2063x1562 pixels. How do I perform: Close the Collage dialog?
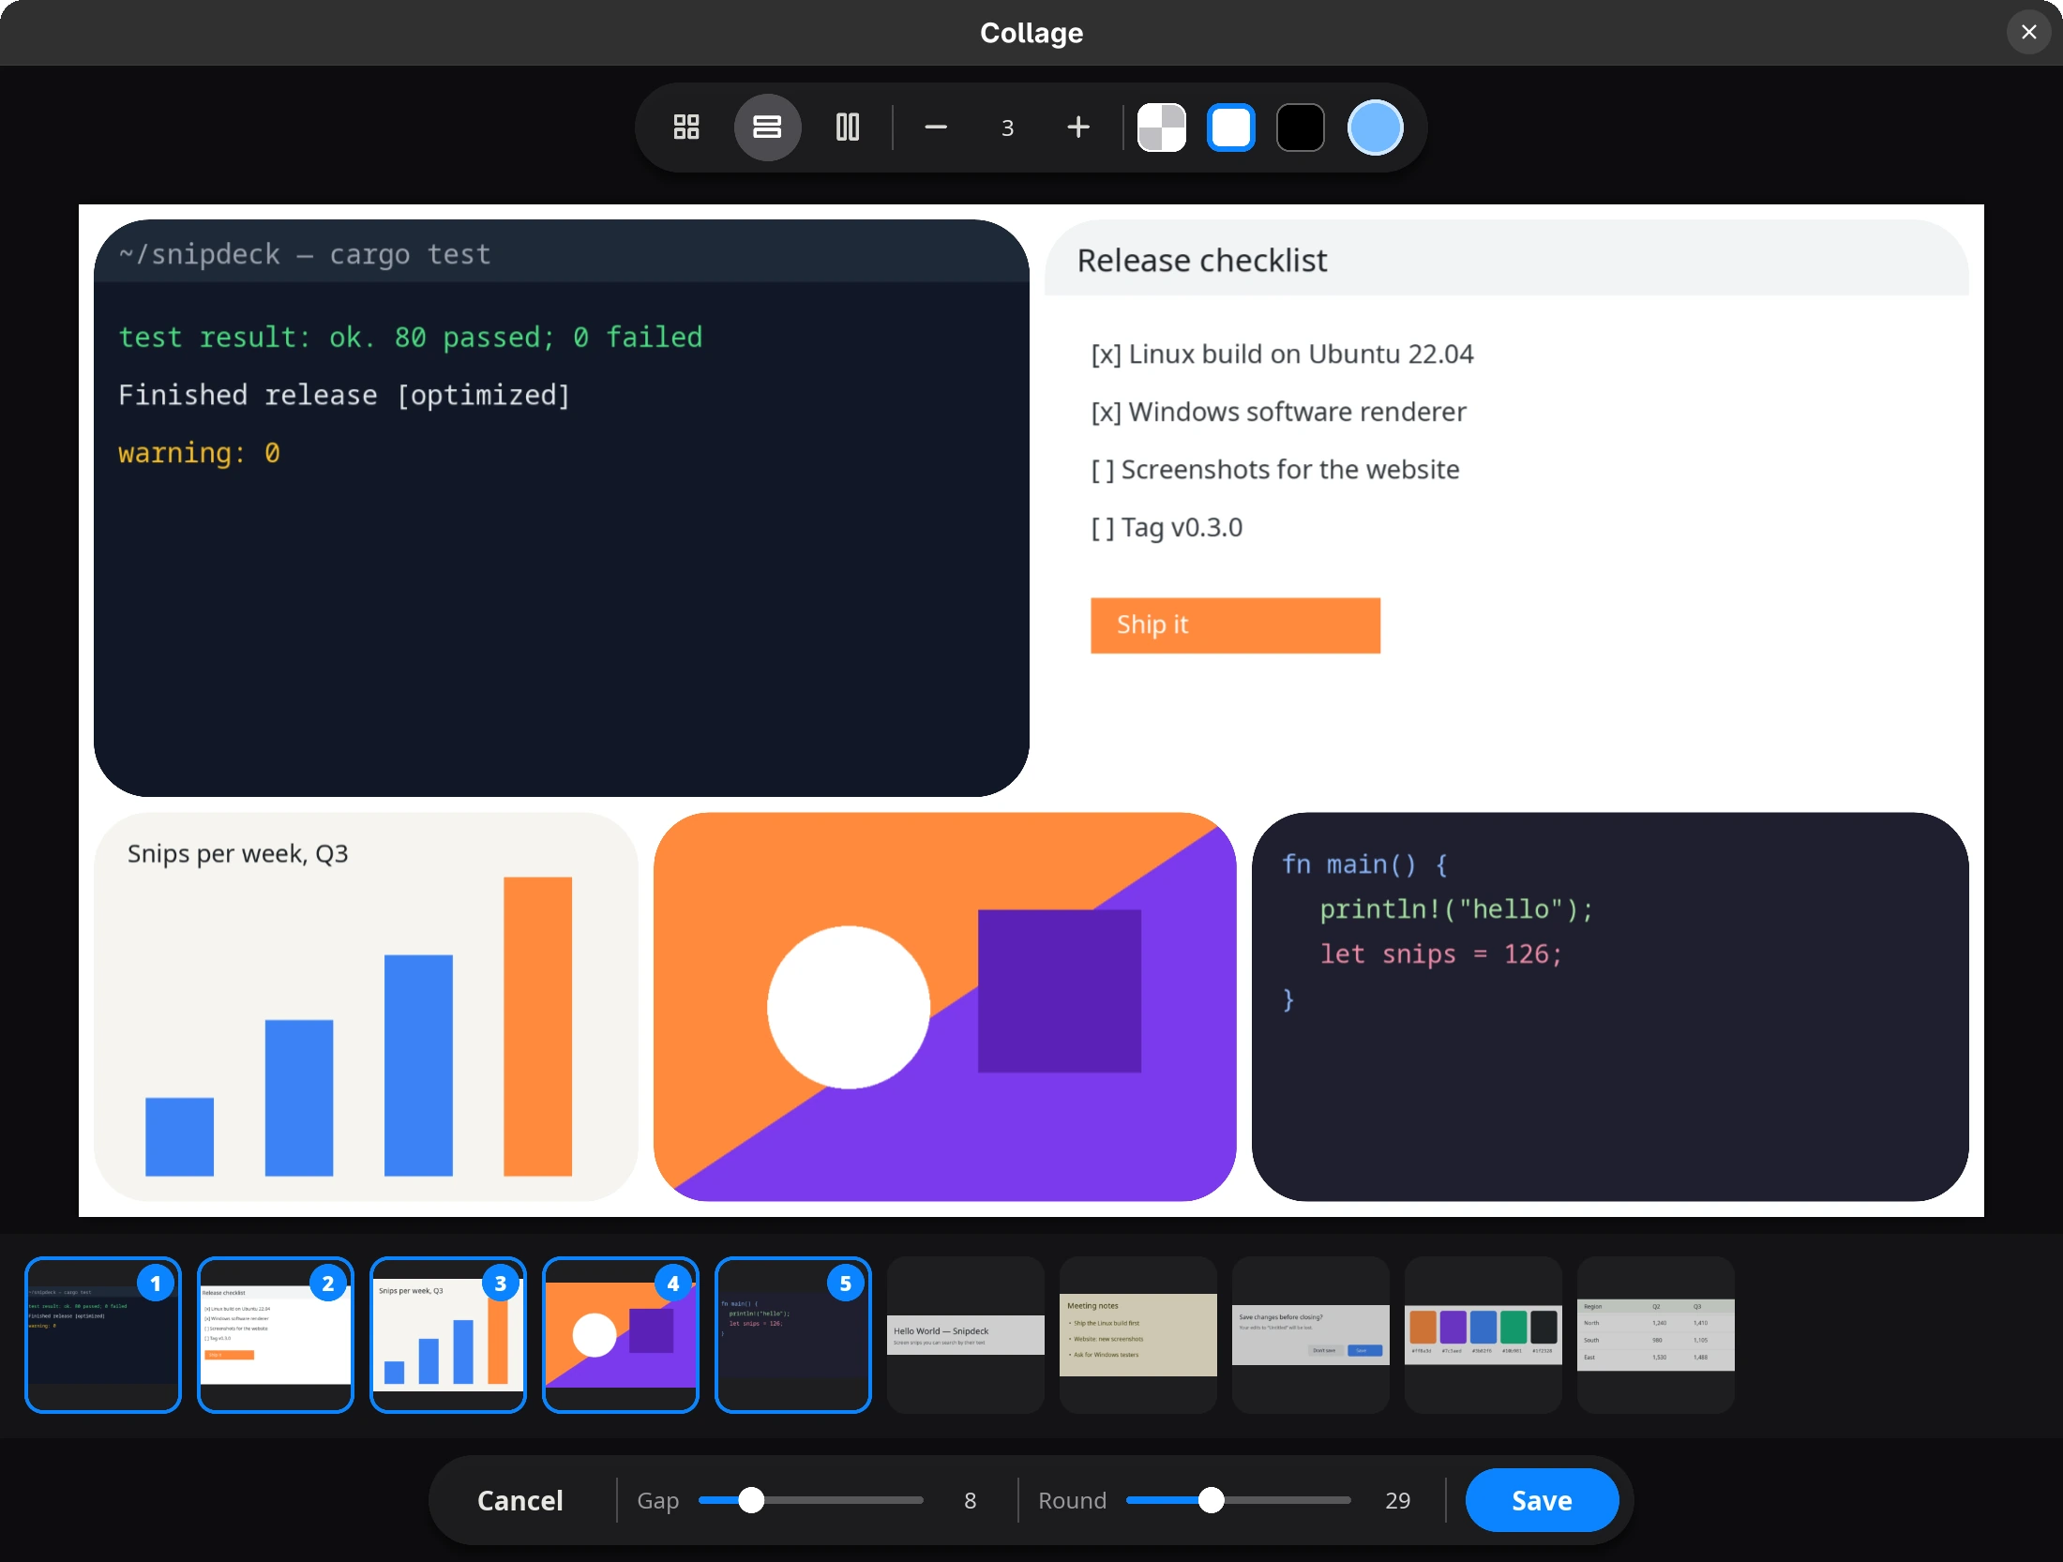(x=2029, y=33)
